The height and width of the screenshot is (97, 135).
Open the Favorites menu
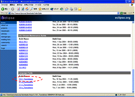click(x=29, y=5)
